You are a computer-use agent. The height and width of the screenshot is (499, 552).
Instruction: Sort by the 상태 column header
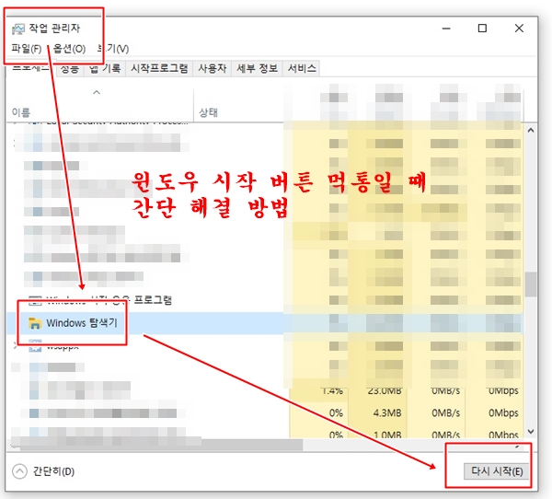(x=209, y=112)
